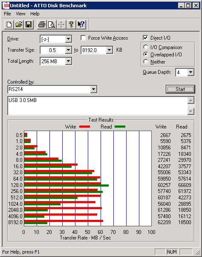202x257 pixels.
Task: Activate the context help arrow icon
Action: click(81, 25)
